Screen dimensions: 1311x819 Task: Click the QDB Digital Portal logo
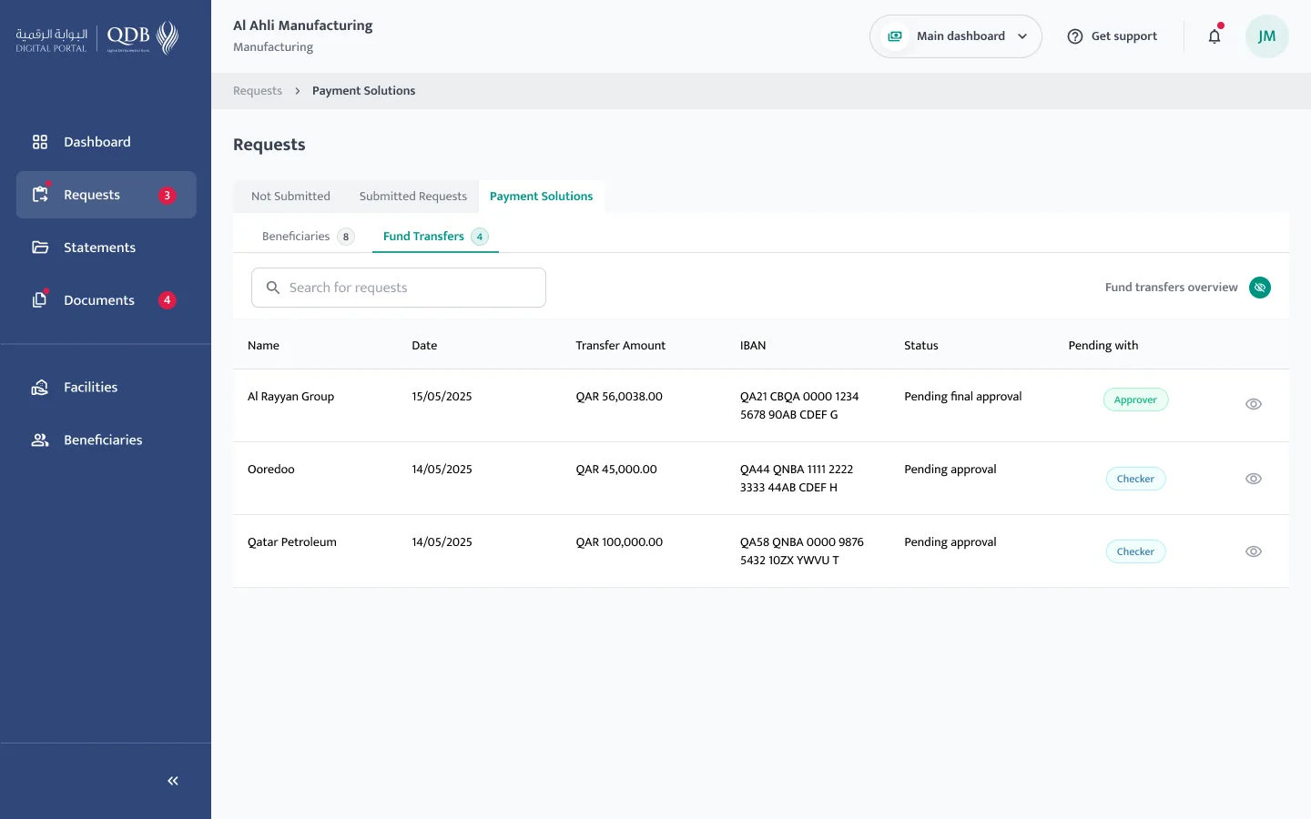[97, 37]
